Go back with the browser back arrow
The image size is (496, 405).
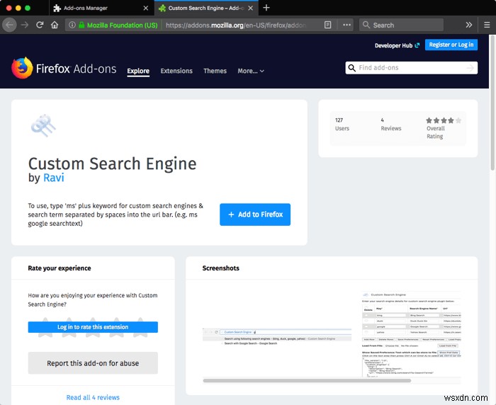click(9, 25)
